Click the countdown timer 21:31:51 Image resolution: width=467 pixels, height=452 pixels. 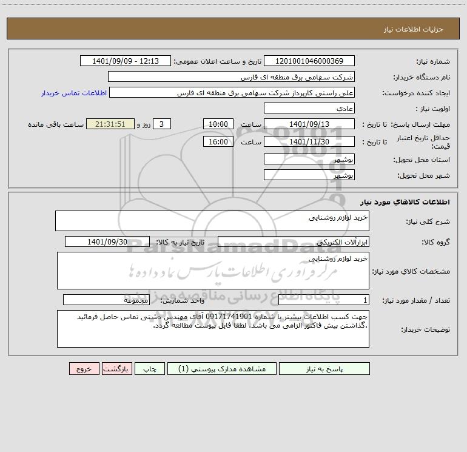click(110, 124)
